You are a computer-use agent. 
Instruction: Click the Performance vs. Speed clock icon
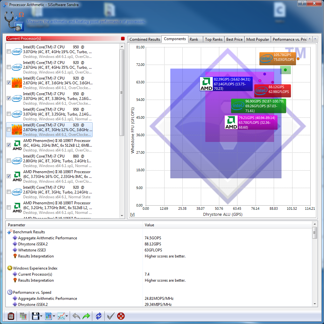[10, 292]
